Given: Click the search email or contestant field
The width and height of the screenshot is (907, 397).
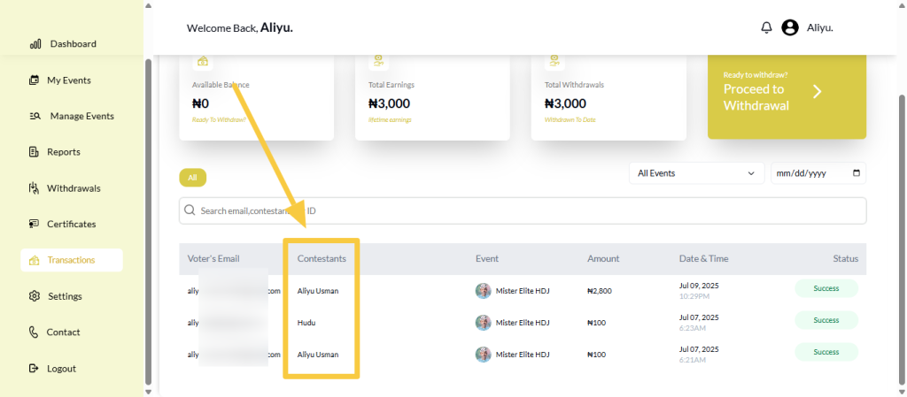Looking at the screenshot, I should (x=523, y=211).
